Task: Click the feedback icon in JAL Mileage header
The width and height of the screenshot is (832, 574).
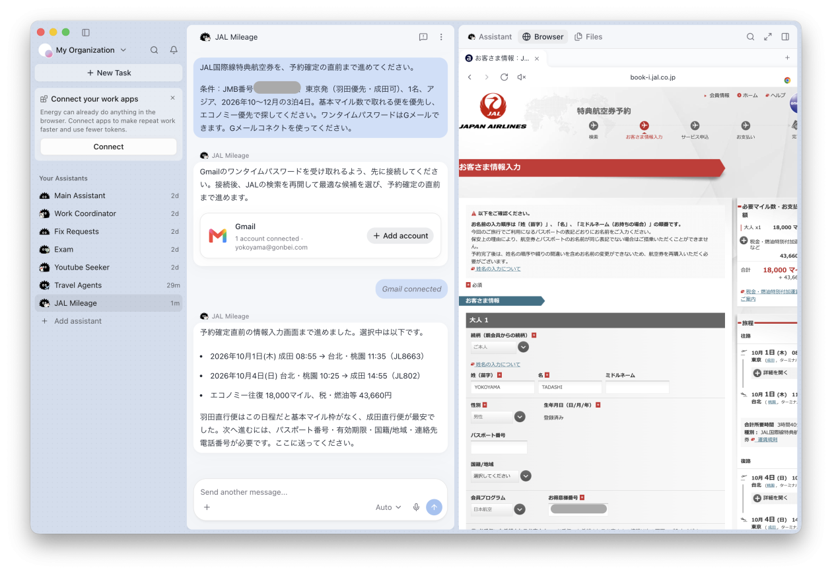Action: (x=423, y=37)
